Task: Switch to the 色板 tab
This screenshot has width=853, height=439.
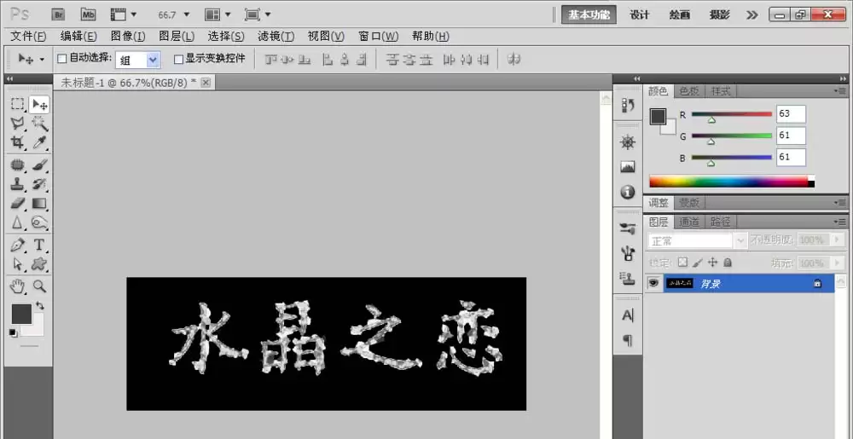Action: pyautogui.click(x=689, y=91)
